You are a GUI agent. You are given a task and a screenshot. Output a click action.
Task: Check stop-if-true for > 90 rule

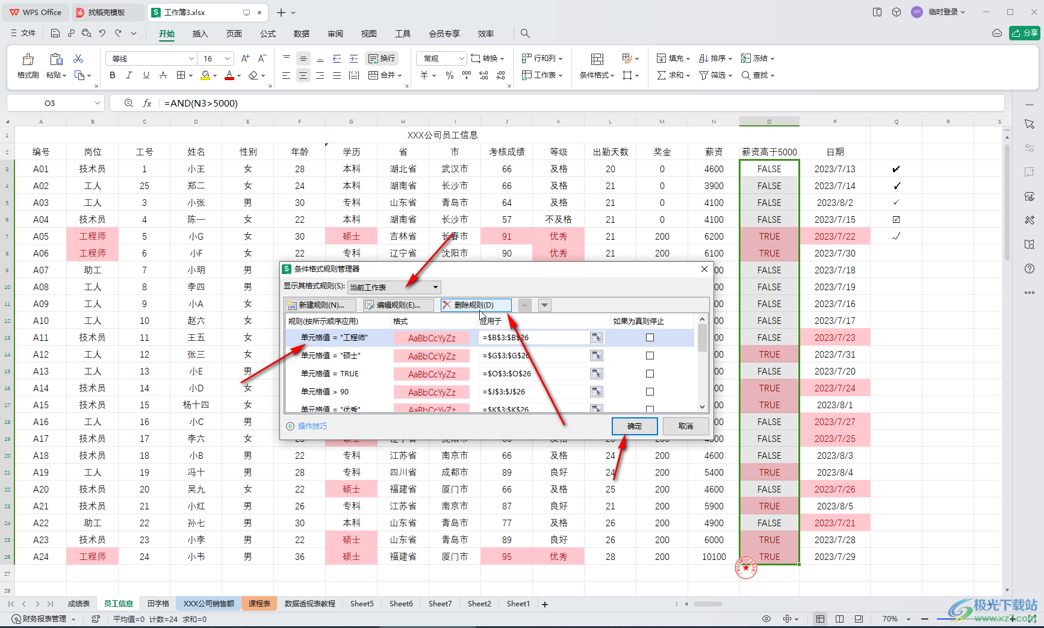pos(650,392)
